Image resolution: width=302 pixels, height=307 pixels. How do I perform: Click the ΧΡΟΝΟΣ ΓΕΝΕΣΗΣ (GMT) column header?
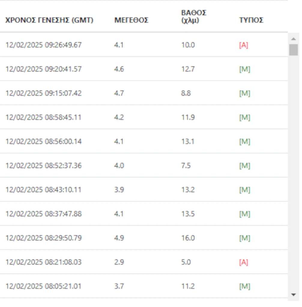(49, 20)
